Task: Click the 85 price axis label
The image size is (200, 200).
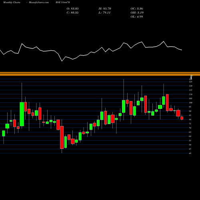Action: (x=190, y=115)
